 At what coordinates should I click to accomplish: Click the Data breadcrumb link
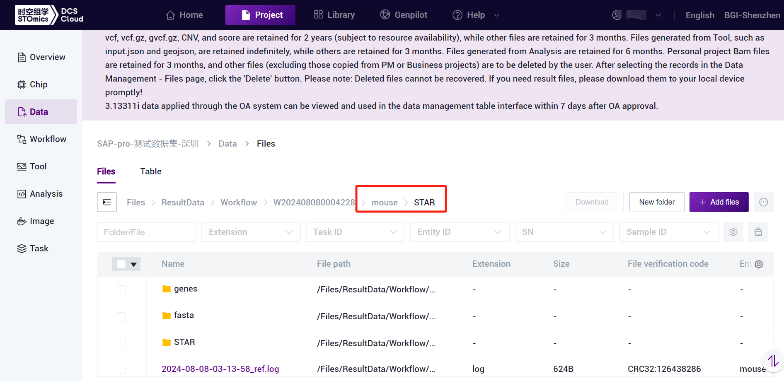[x=227, y=144]
